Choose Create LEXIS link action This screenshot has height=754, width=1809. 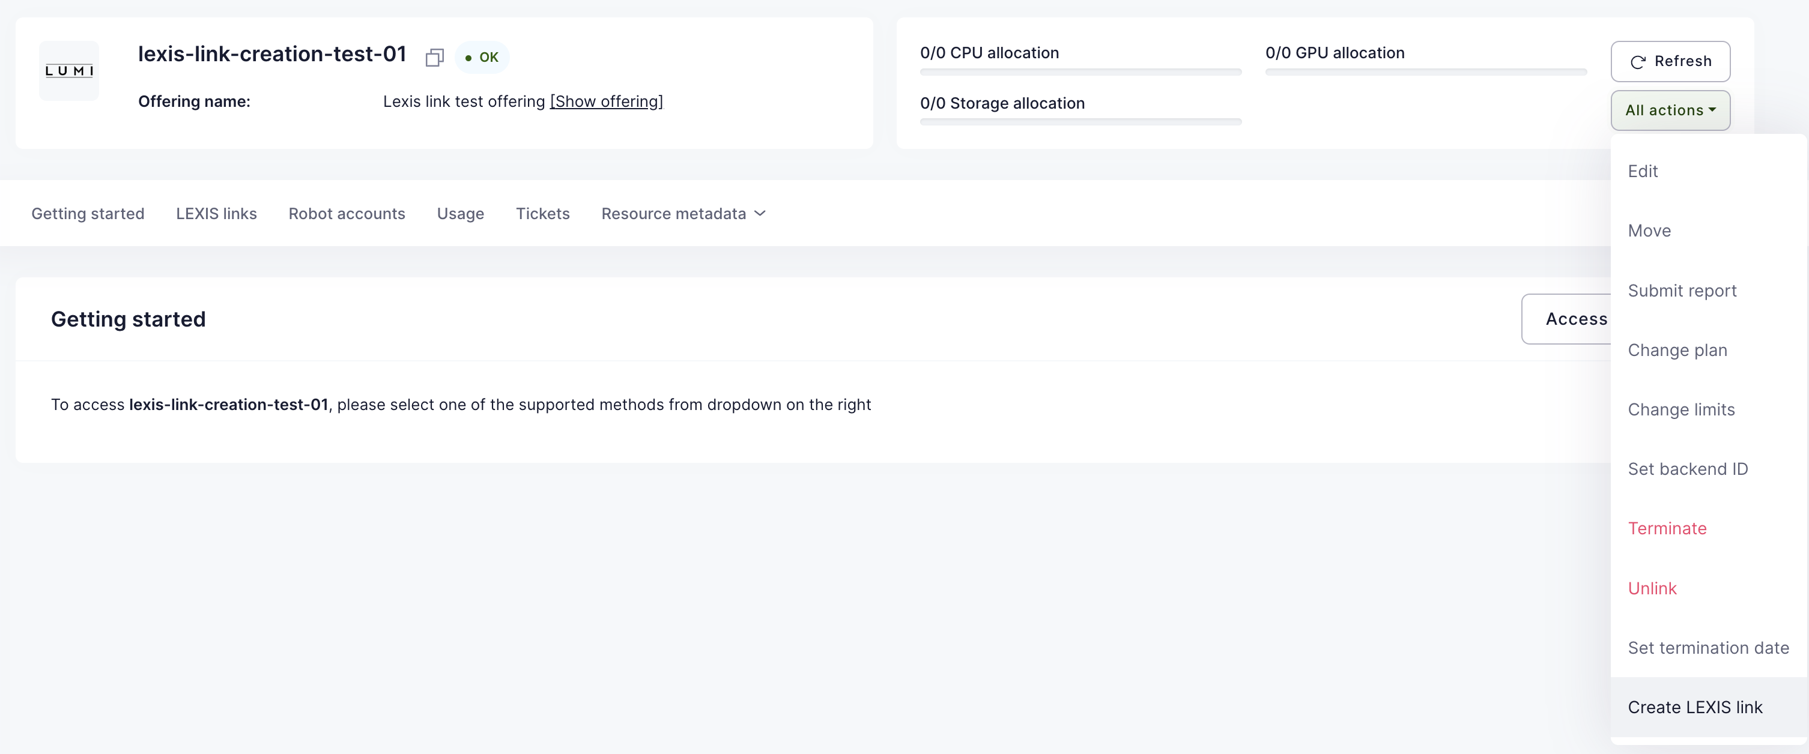click(1694, 707)
